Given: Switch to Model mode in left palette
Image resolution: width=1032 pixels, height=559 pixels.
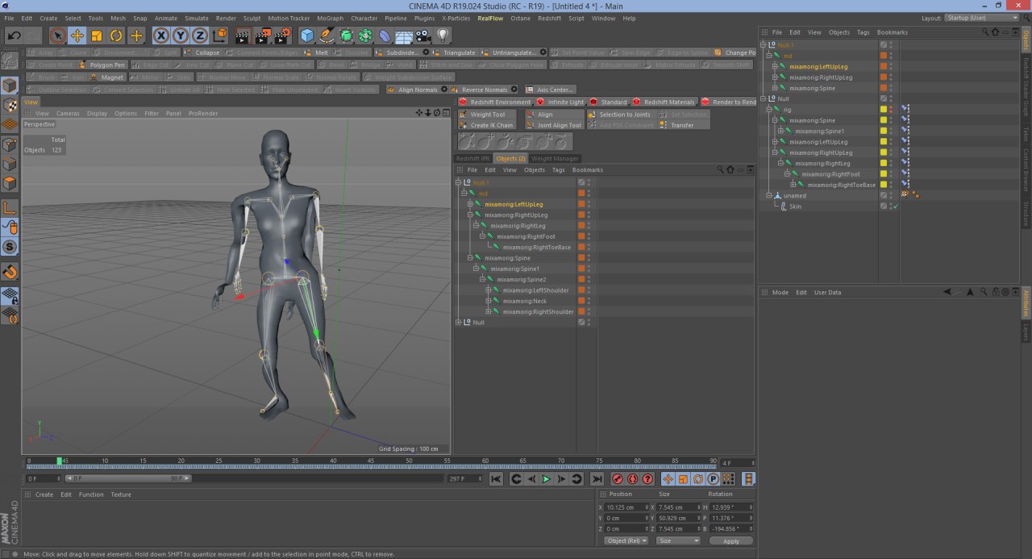Looking at the screenshot, I should pos(10,85).
